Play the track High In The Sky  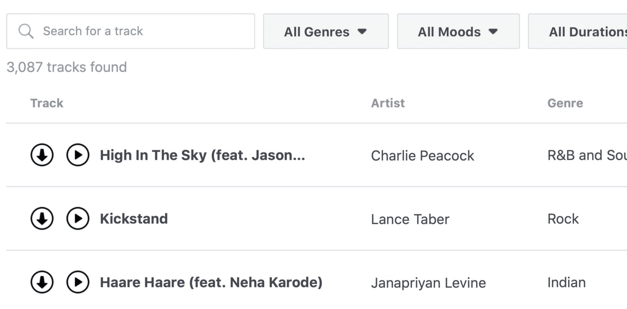click(x=78, y=155)
